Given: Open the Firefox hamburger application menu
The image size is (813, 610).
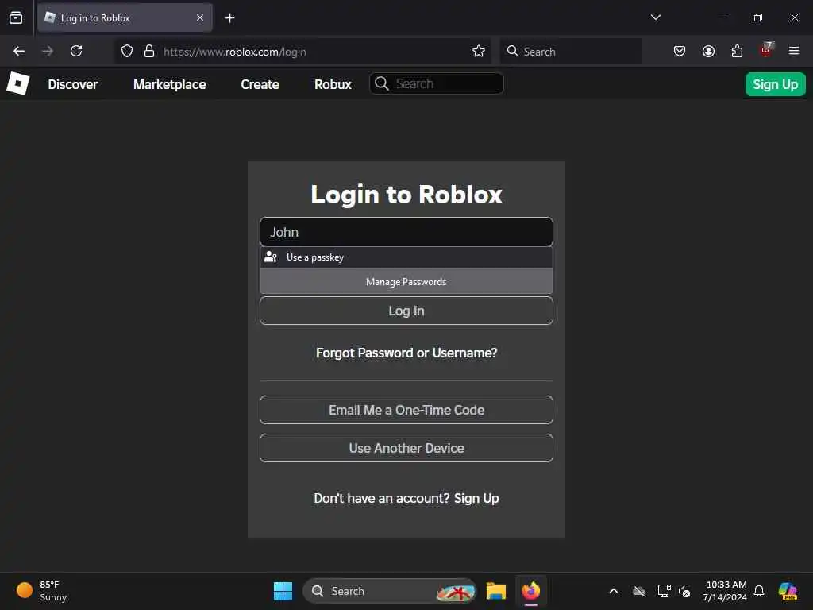Looking at the screenshot, I should pyautogui.click(x=794, y=51).
